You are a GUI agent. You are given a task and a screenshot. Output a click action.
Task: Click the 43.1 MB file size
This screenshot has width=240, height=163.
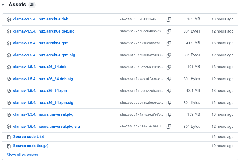[193, 91]
